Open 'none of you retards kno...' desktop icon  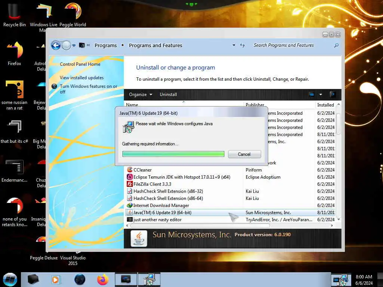15,212
